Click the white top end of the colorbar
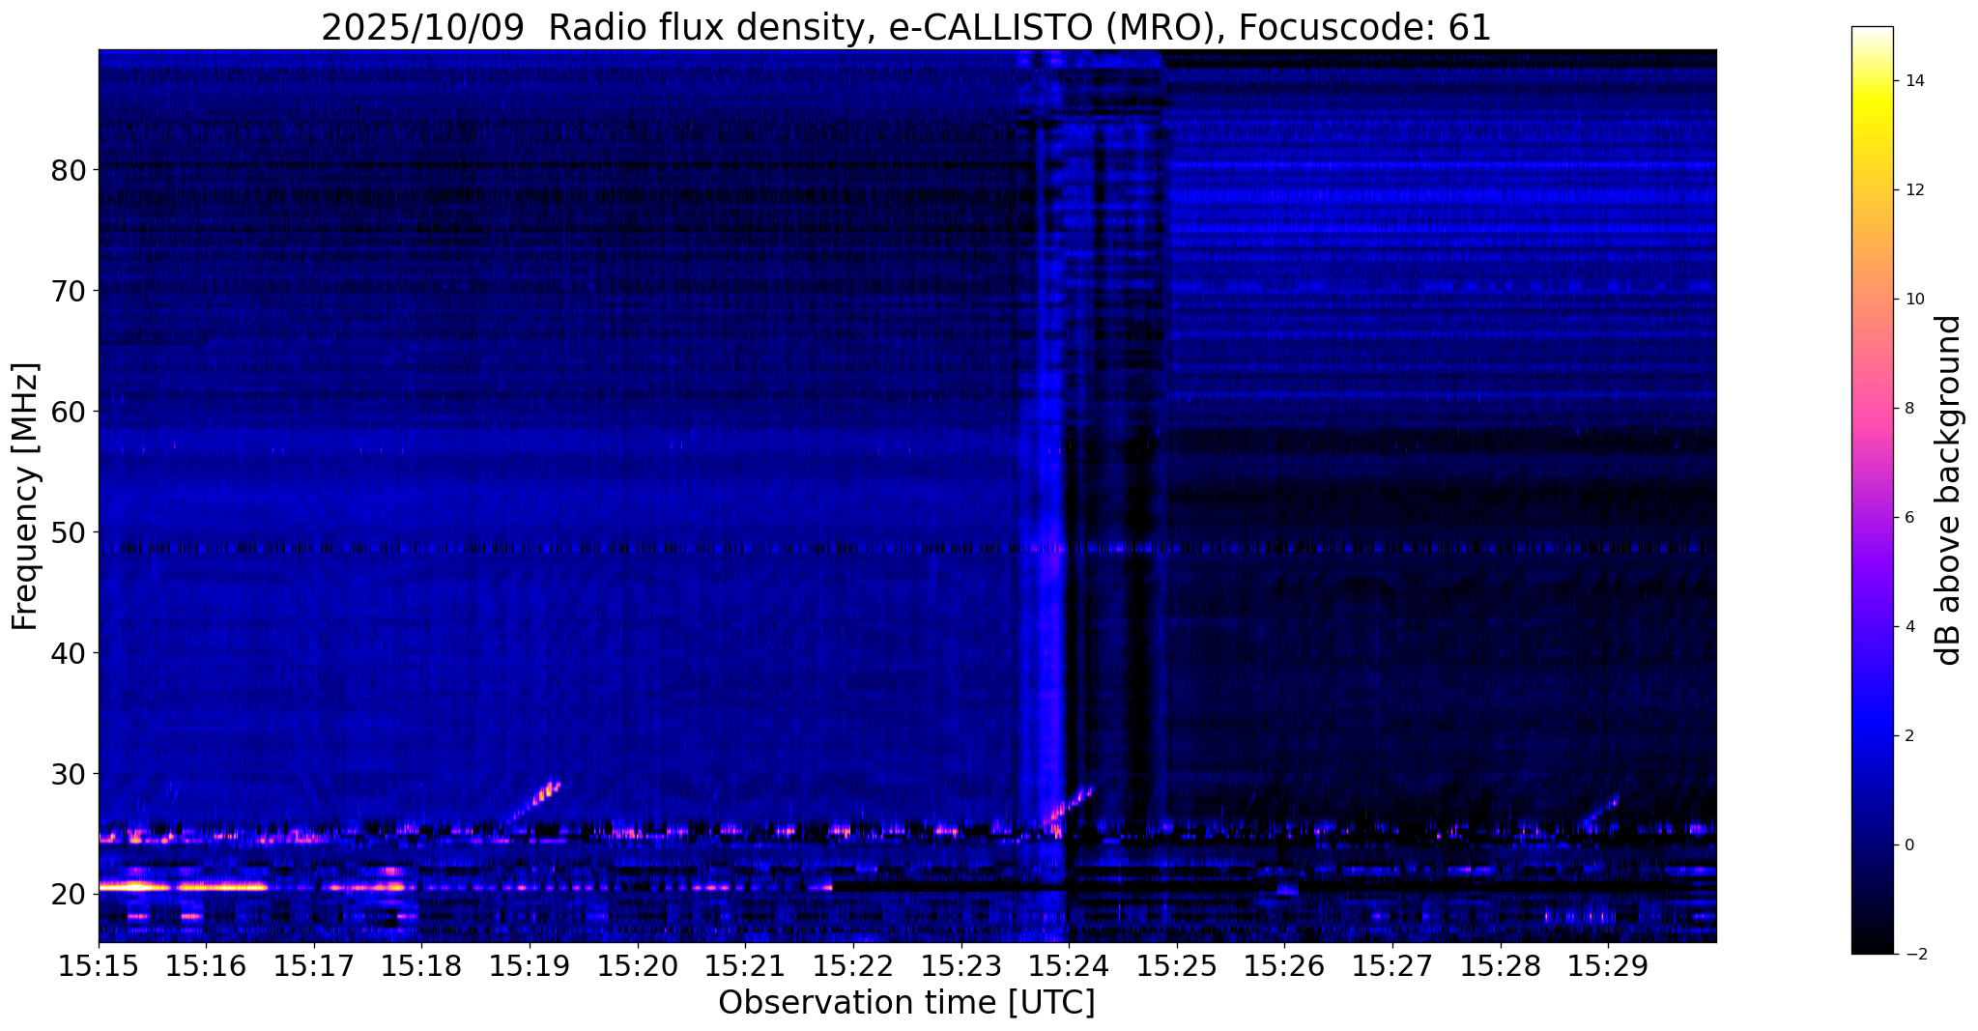Viewport: 1978px width, 1031px height. pos(1872,34)
